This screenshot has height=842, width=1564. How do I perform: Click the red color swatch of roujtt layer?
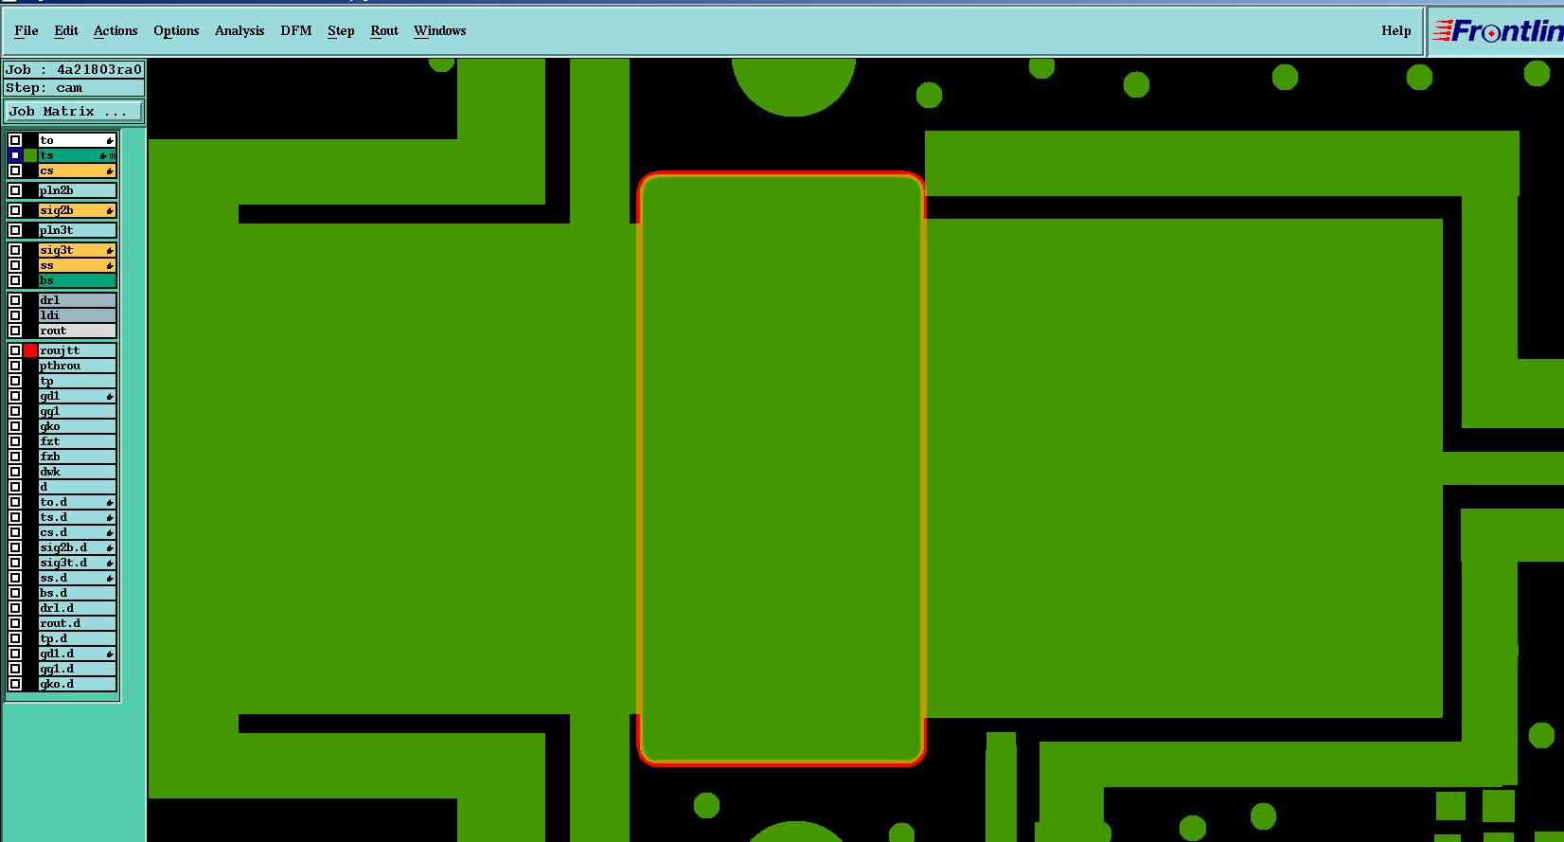pyautogui.click(x=30, y=350)
